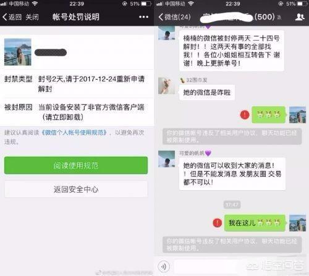Screen dimensions: 309x276
Task: Tap the 她的微信是咋啦 message bubble
Action: point(207,93)
